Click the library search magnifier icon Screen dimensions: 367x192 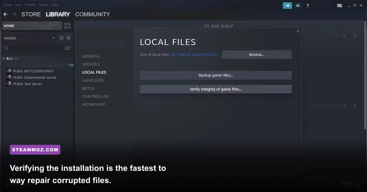(x=6, y=48)
